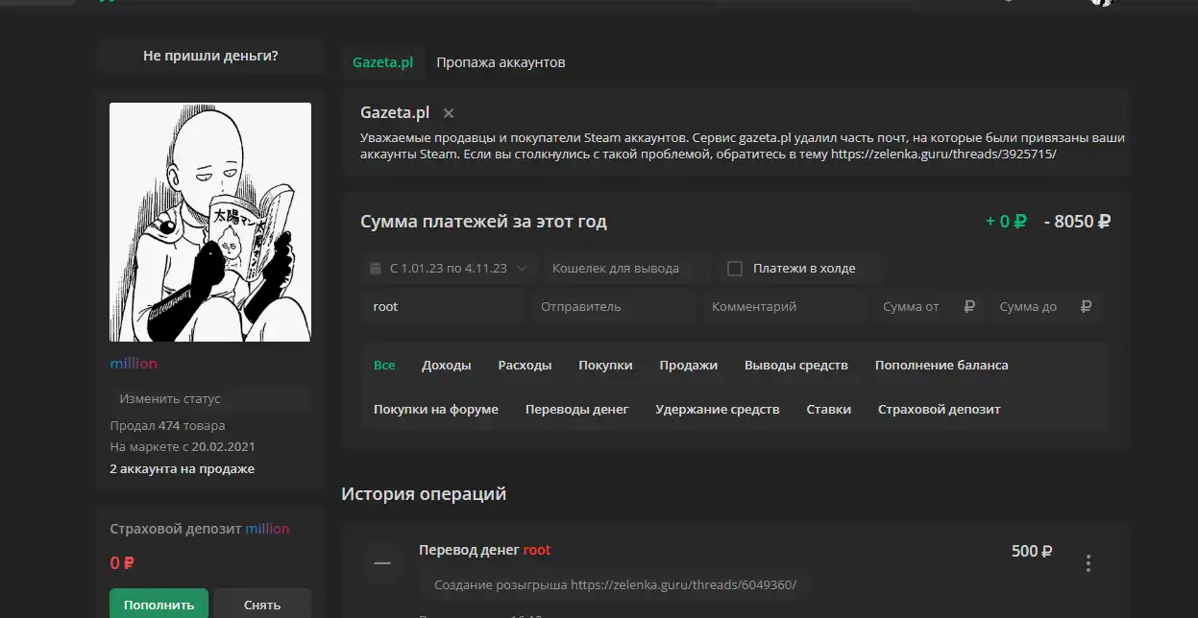Screen dimensions: 1198x618
Task: Toggle the Платежи в холде checkbox
Action: coord(735,269)
